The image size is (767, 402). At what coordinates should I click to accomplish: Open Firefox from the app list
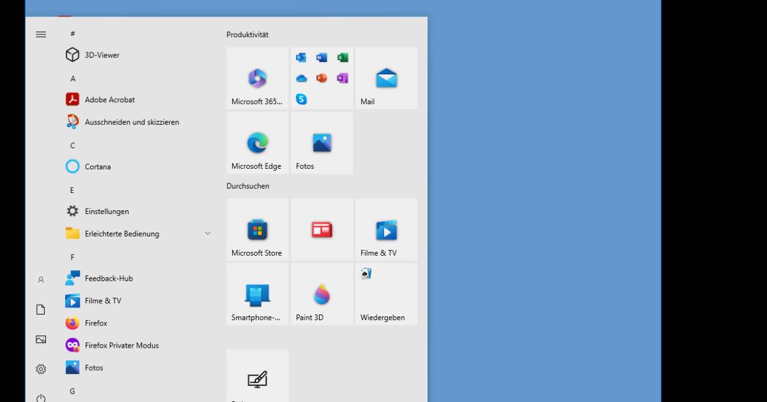(x=138, y=323)
